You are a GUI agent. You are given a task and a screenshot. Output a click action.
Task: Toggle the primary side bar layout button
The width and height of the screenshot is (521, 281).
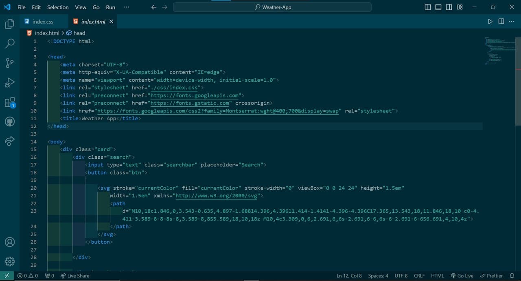pos(428,7)
